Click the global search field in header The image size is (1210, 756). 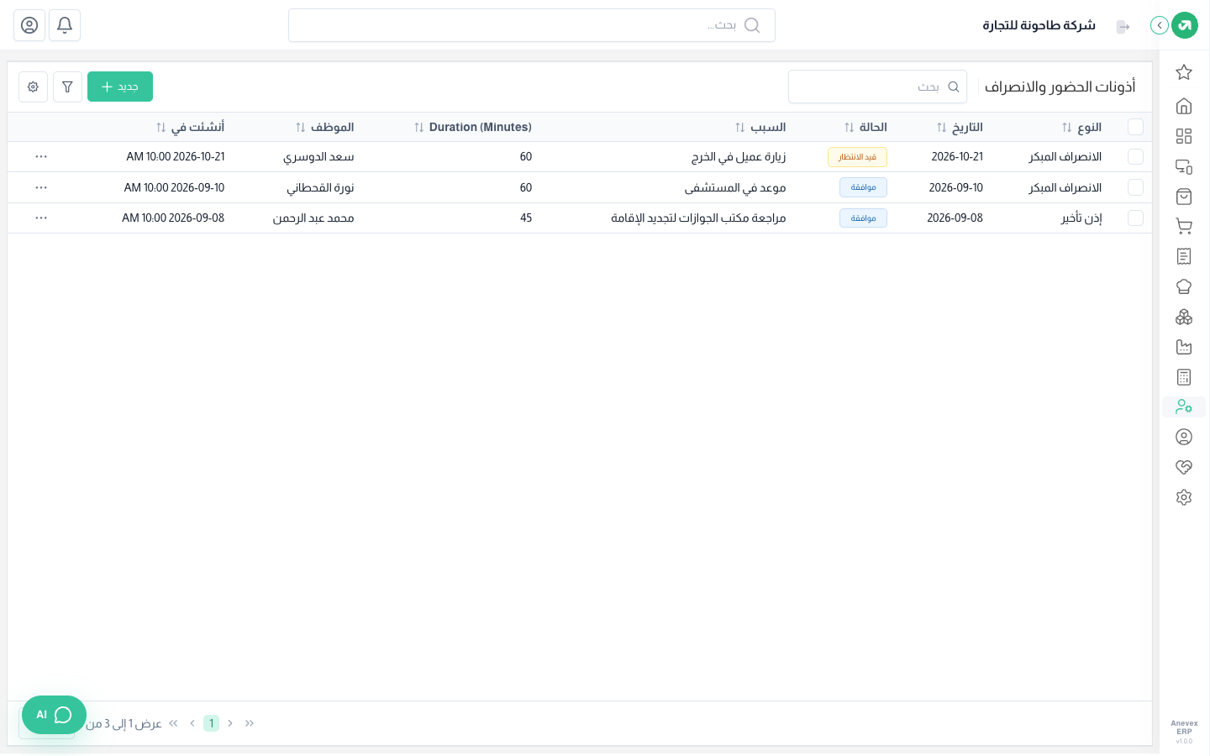(x=532, y=25)
